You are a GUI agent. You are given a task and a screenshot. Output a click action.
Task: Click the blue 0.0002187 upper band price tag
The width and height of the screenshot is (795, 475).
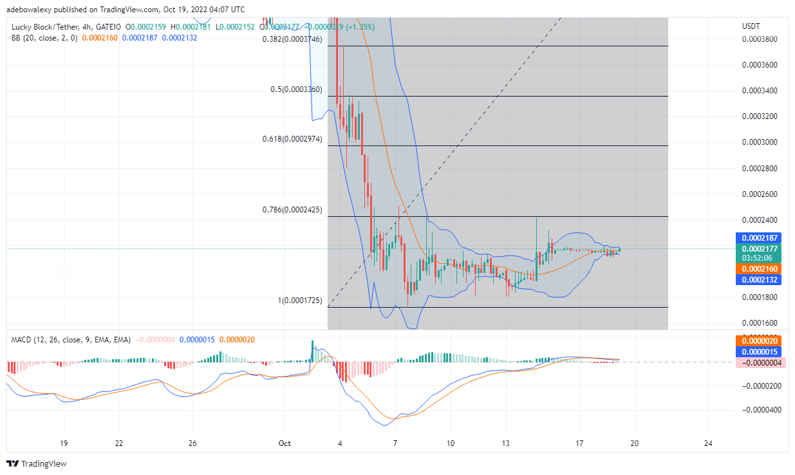pos(758,238)
